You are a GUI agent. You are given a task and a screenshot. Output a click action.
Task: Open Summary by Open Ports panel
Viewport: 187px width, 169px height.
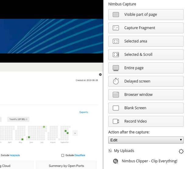point(66,165)
